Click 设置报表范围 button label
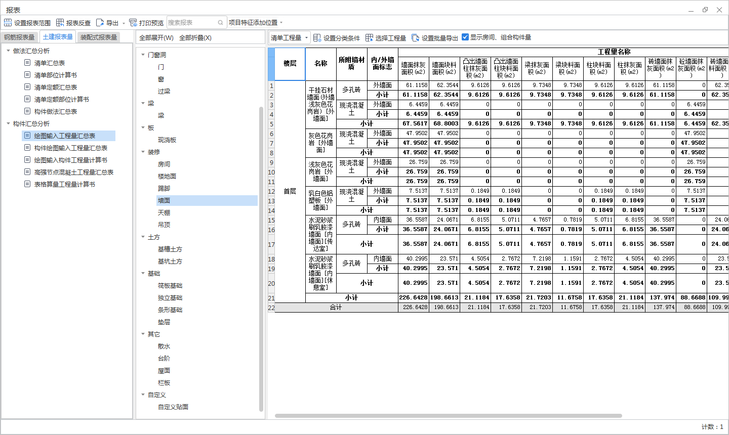 pos(32,23)
